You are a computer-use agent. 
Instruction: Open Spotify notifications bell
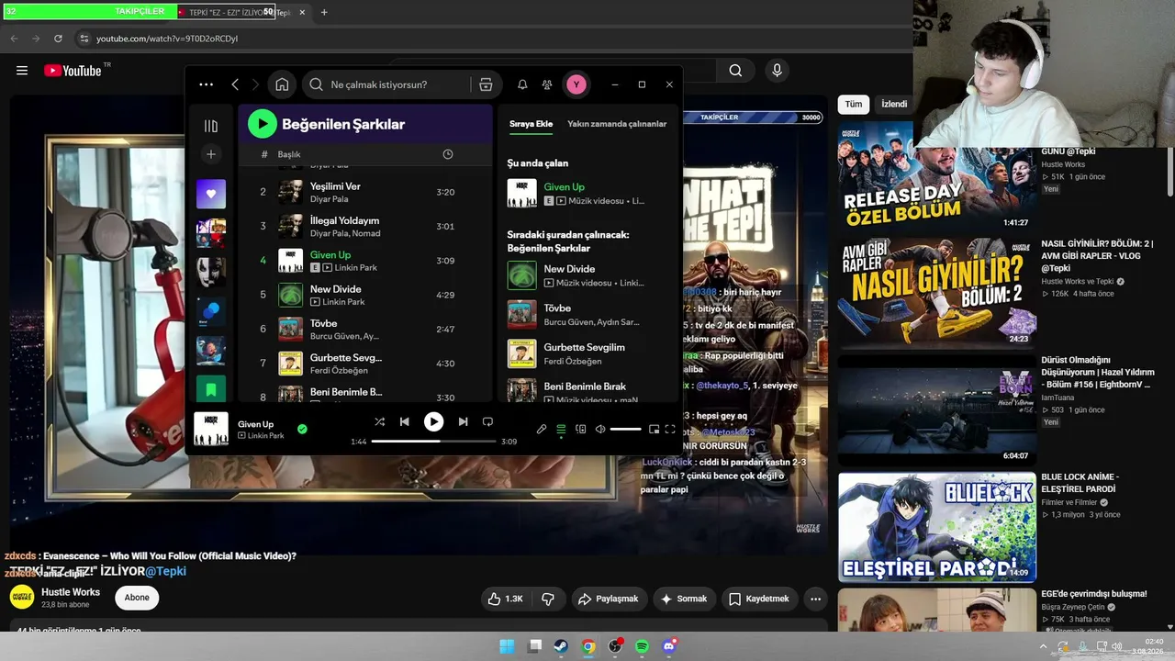pos(522,84)
